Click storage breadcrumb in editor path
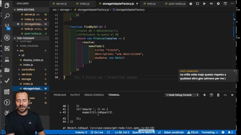The image size is (241, 135). coord(65,10)
